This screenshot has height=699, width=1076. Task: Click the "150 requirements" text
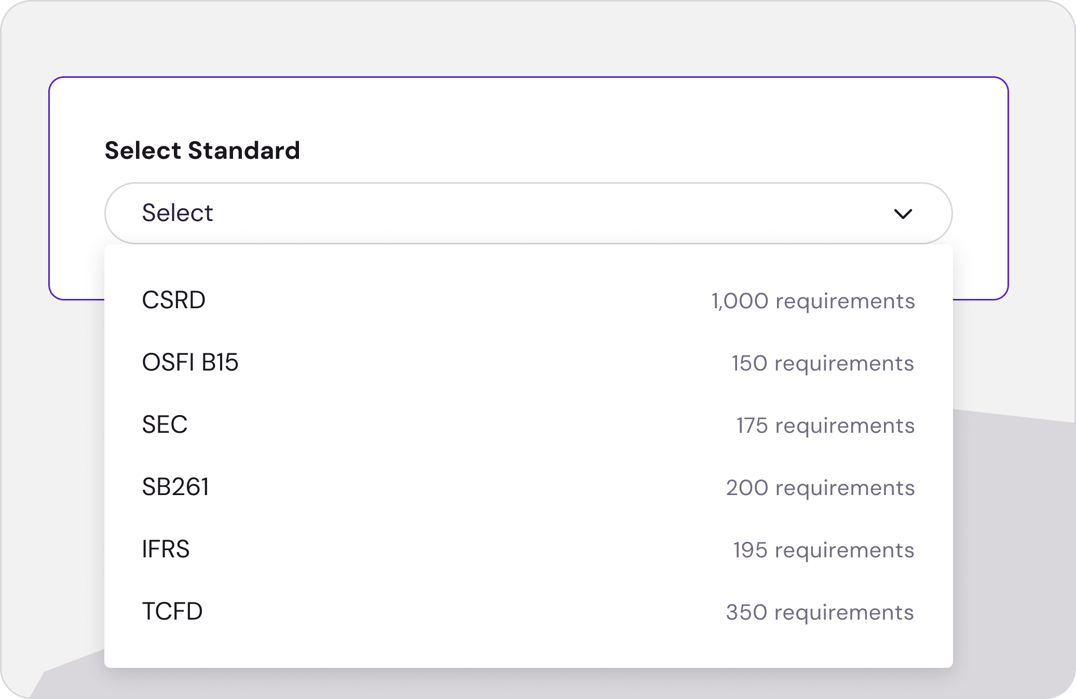(823, 364)
